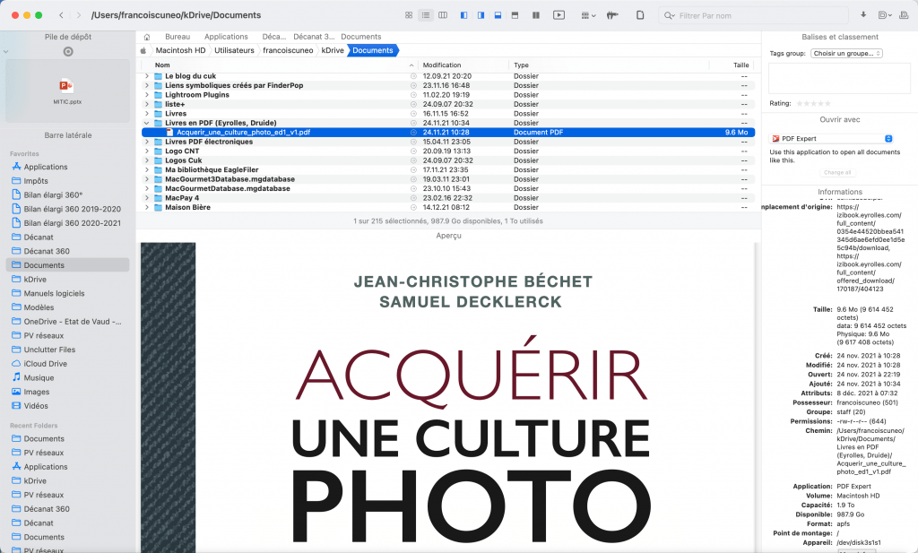Click the document page icon in toolbar
This screenshot has height=553, width=918.
pyautogui.click(x=640, y=15)
